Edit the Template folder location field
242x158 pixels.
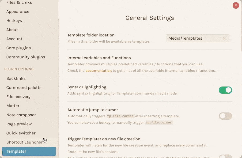coord(194,39)
